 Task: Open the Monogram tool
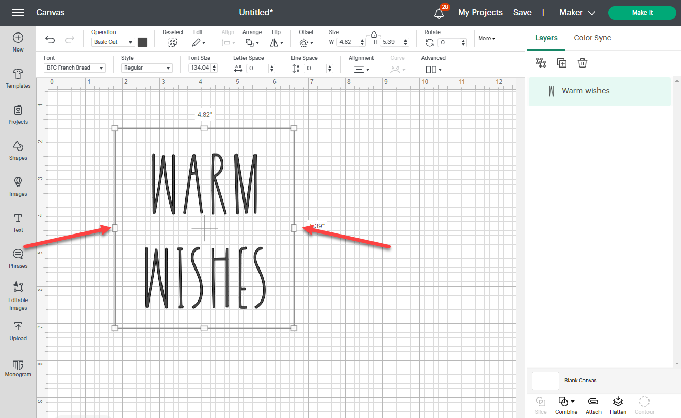click(x=18, y=367)
